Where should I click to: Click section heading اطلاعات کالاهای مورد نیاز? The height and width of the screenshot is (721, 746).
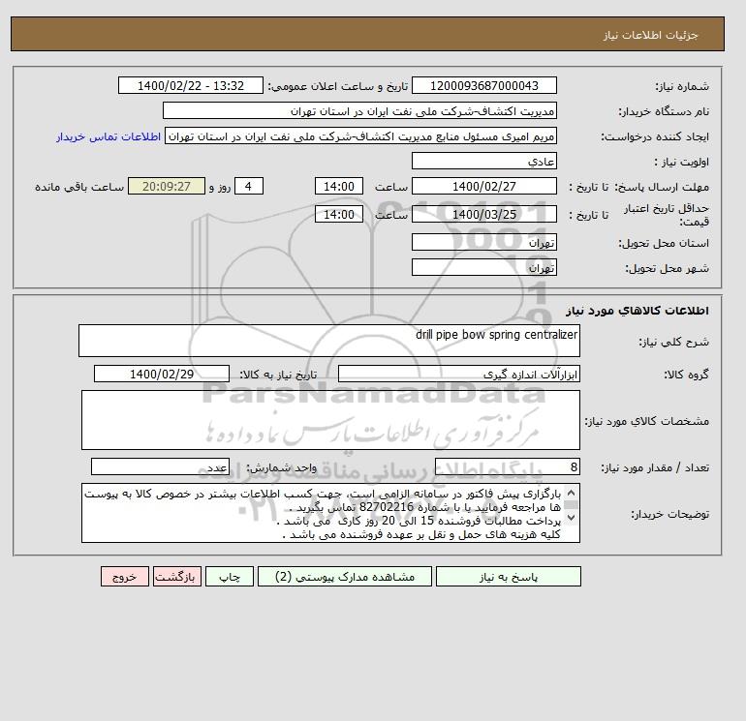coord(637,311)
